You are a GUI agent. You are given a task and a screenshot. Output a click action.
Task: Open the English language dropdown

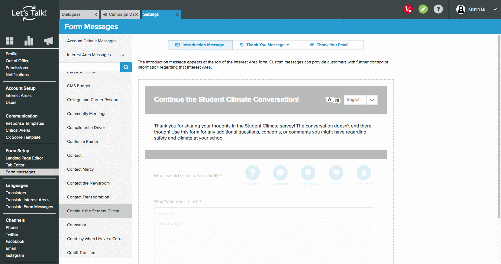click(360, 100)
